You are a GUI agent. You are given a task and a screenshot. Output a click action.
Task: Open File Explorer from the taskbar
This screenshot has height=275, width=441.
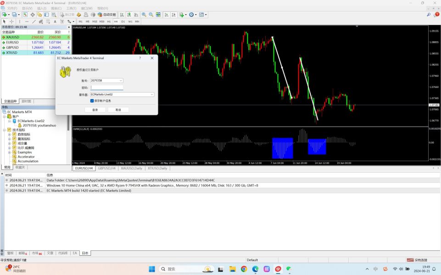tap(233, 269)
